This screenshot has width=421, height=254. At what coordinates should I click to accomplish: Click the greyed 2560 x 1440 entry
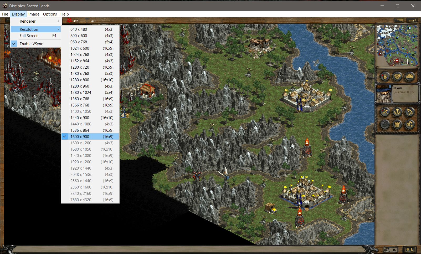point(90,181)
